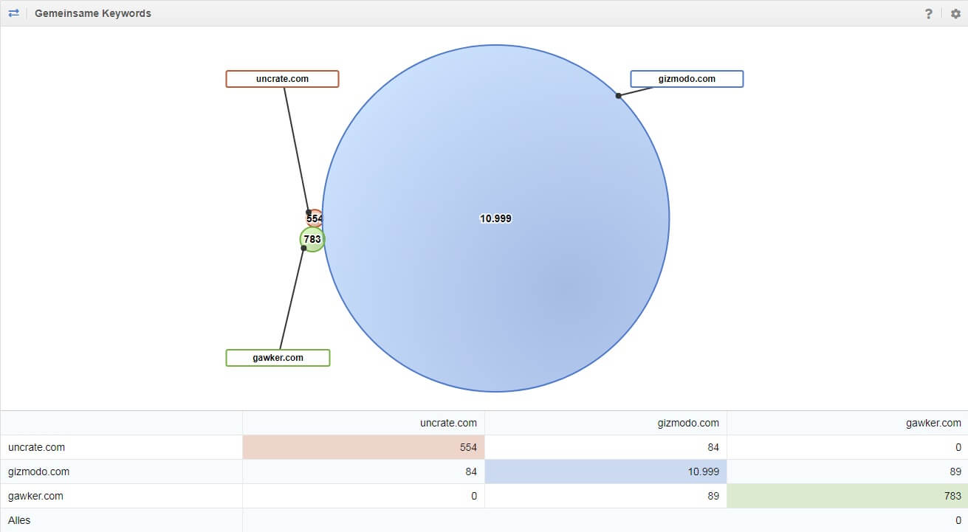Click the pink highlighted 554 cell
968x532 pixels.
(x=363, y=447)
